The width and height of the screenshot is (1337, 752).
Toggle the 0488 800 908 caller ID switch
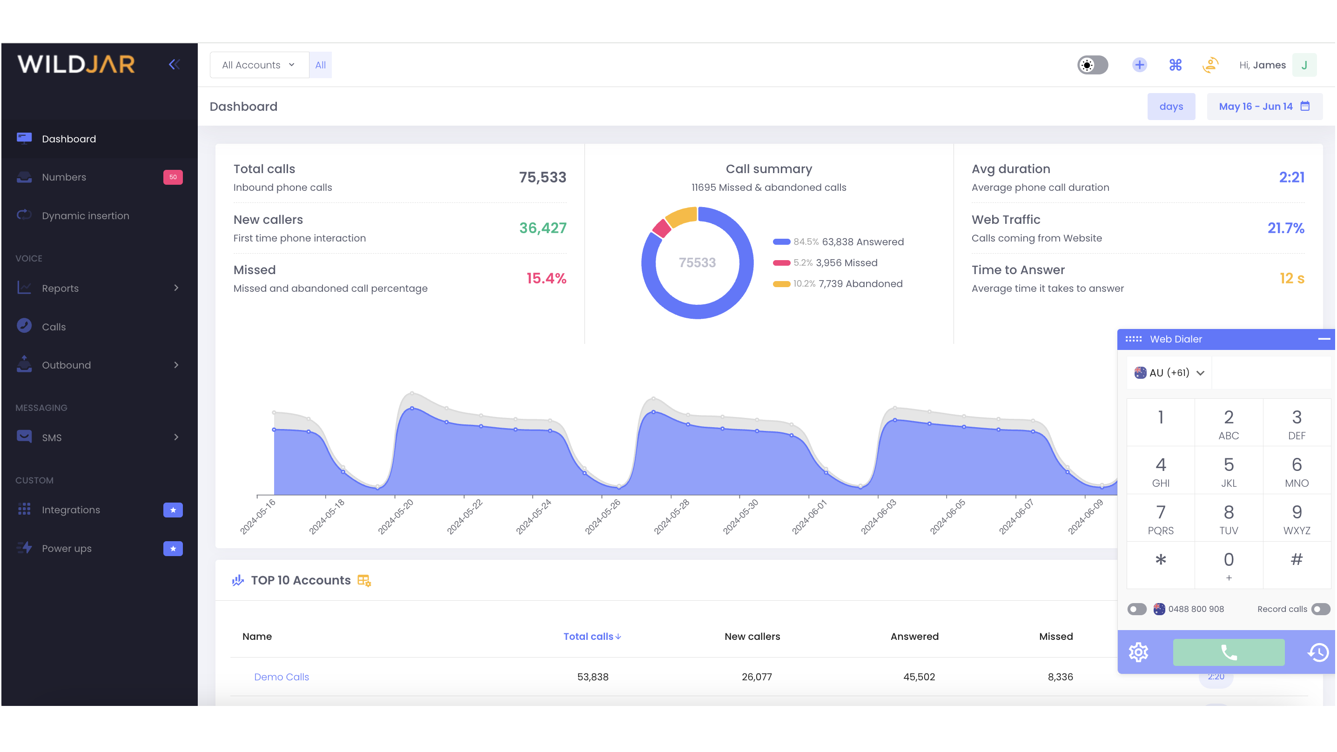1136,609
